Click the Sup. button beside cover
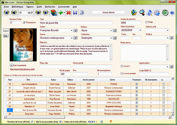 pos(6,36)
